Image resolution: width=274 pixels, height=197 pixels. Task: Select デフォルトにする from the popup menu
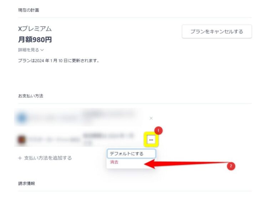[131, 154]
